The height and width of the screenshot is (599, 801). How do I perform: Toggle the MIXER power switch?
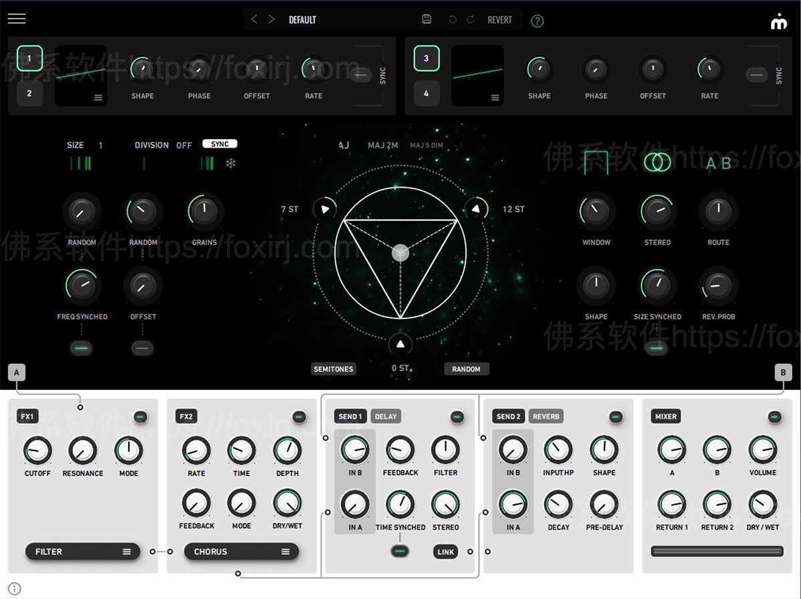774,417
